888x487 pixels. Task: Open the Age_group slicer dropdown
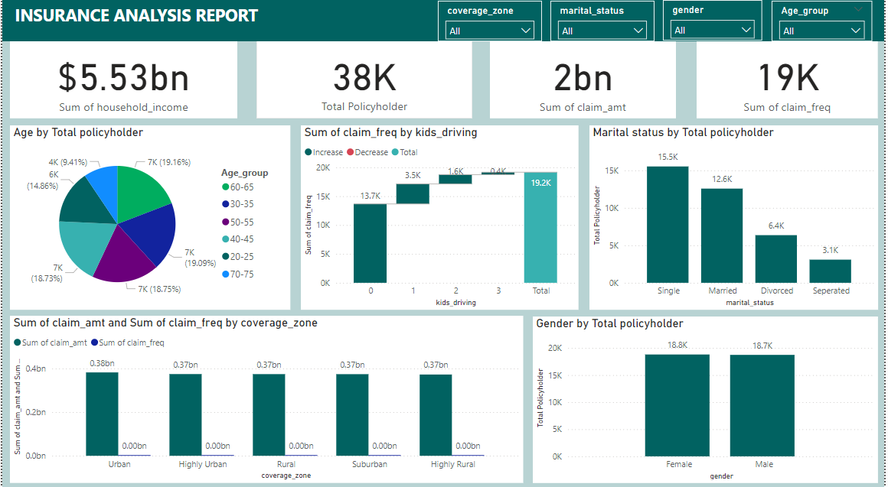(821, 31)
